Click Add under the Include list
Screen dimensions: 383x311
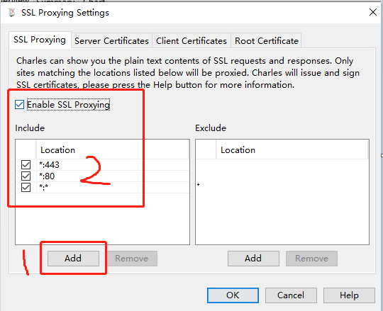(x=73, y=259)
